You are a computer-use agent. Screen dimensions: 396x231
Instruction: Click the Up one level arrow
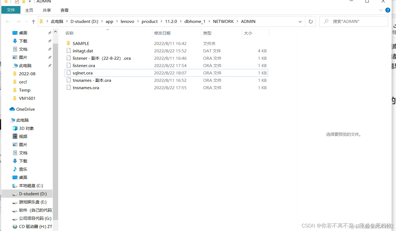pos(33,22)
